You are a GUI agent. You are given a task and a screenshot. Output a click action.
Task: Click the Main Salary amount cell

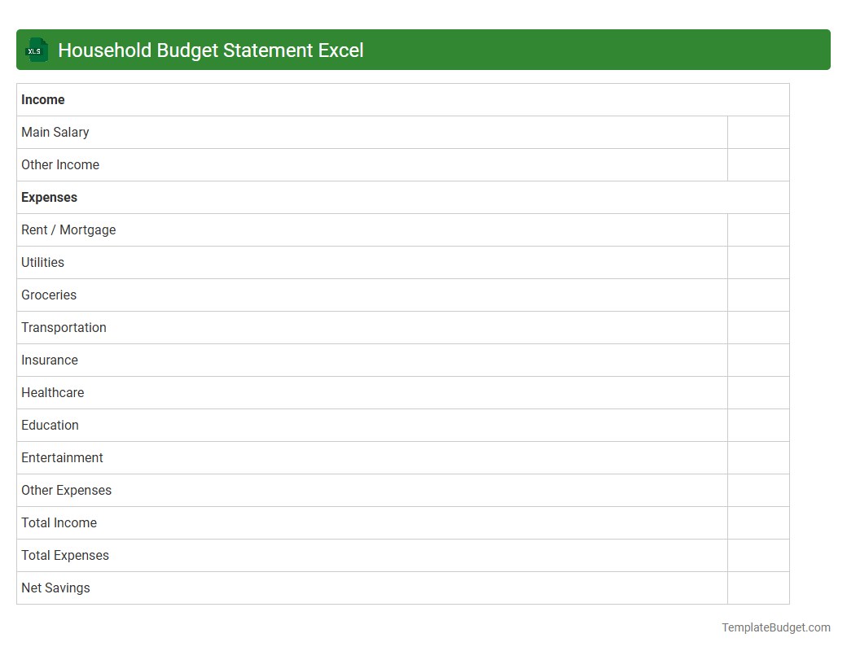pos(757,132)
